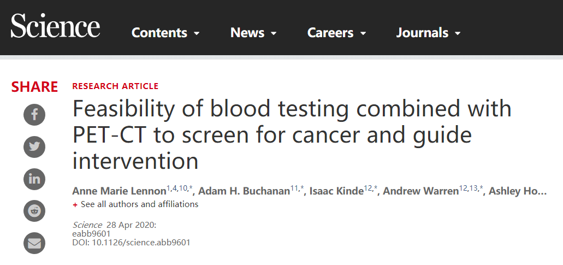Select author Adam H. Buchanan
This screenshot has height=265, width=563.
(x=244, y=191)
